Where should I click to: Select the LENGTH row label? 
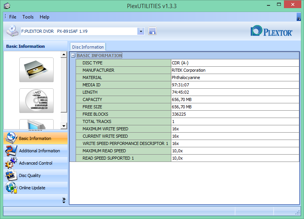click(90, 92)
